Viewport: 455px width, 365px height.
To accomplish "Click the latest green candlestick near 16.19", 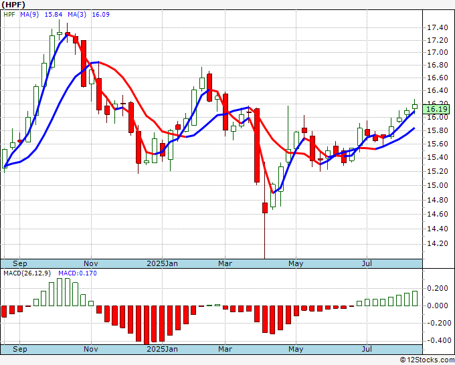I will (x=415, y=106).
